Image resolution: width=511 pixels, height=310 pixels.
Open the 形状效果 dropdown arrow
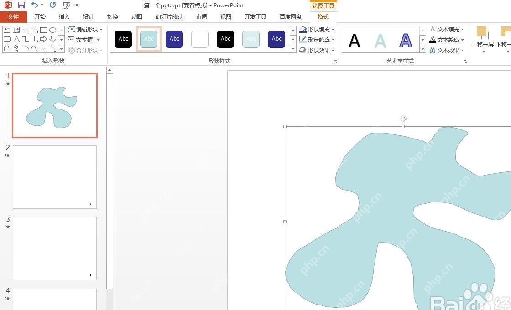(333, 51)
